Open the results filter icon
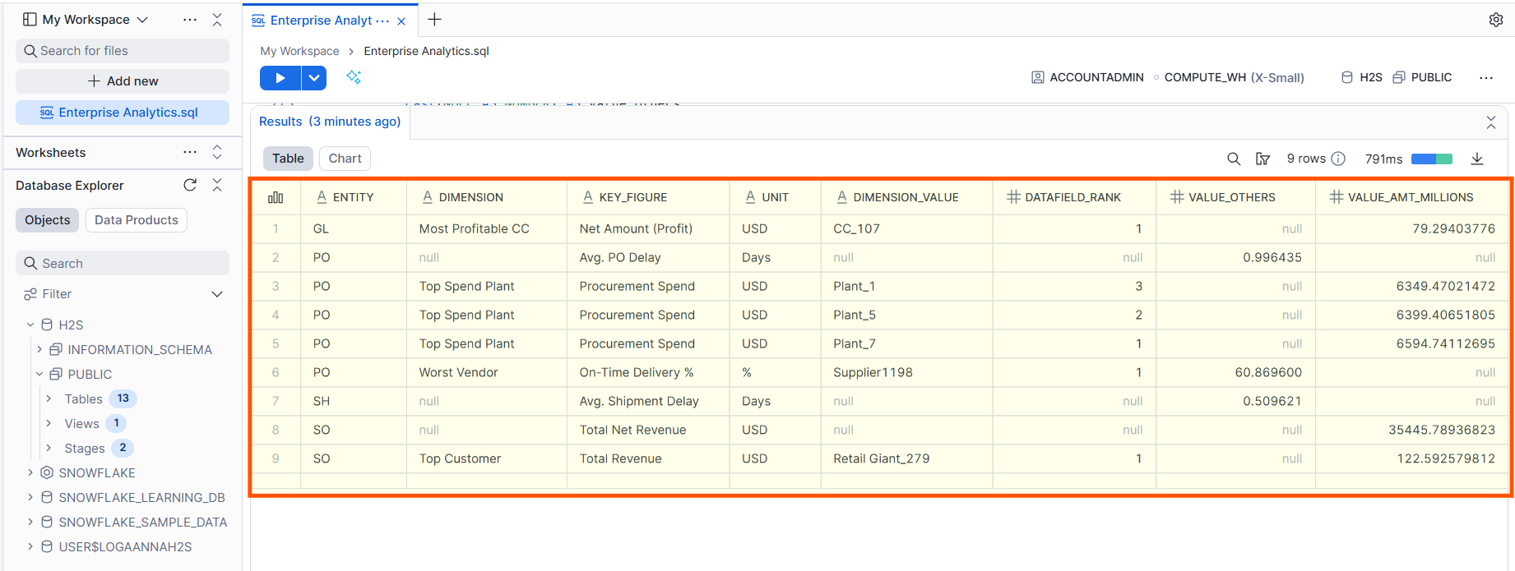Viewport: 1515px width, 571px height. pyautogui.click(x=1262, y=159)
